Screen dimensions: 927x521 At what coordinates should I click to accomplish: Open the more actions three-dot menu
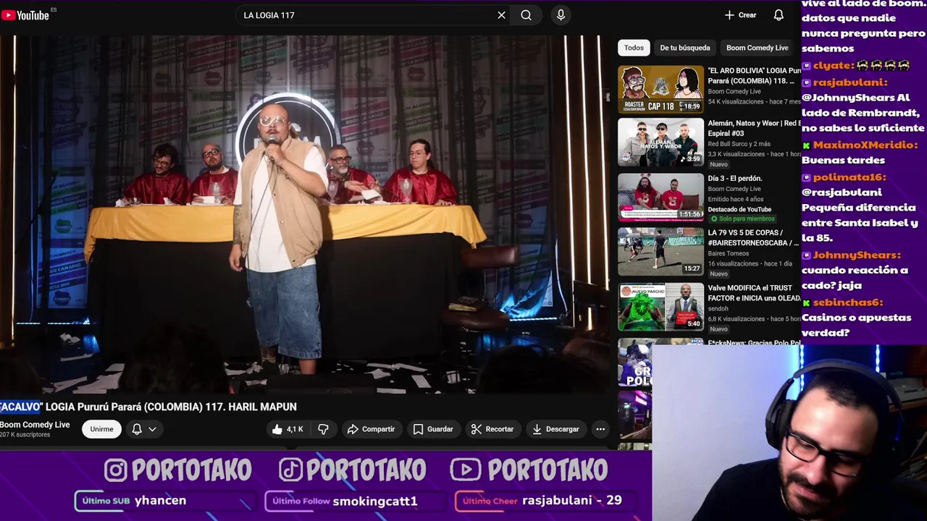coord(600,429)
